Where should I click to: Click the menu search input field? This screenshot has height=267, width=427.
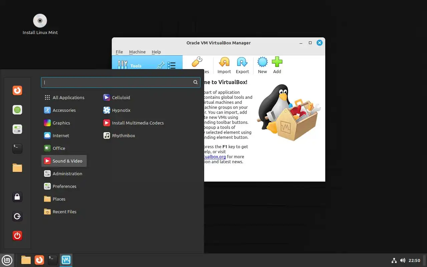pyautogui.click(x=121, y=82)
